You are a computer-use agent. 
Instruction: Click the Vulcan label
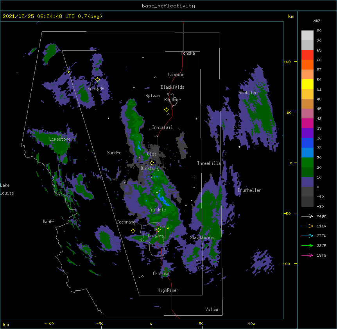pyautogui.click(x=212, y=309)
